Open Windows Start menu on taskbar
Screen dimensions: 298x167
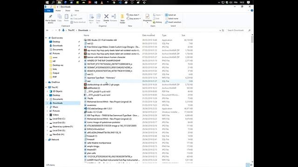47,2
